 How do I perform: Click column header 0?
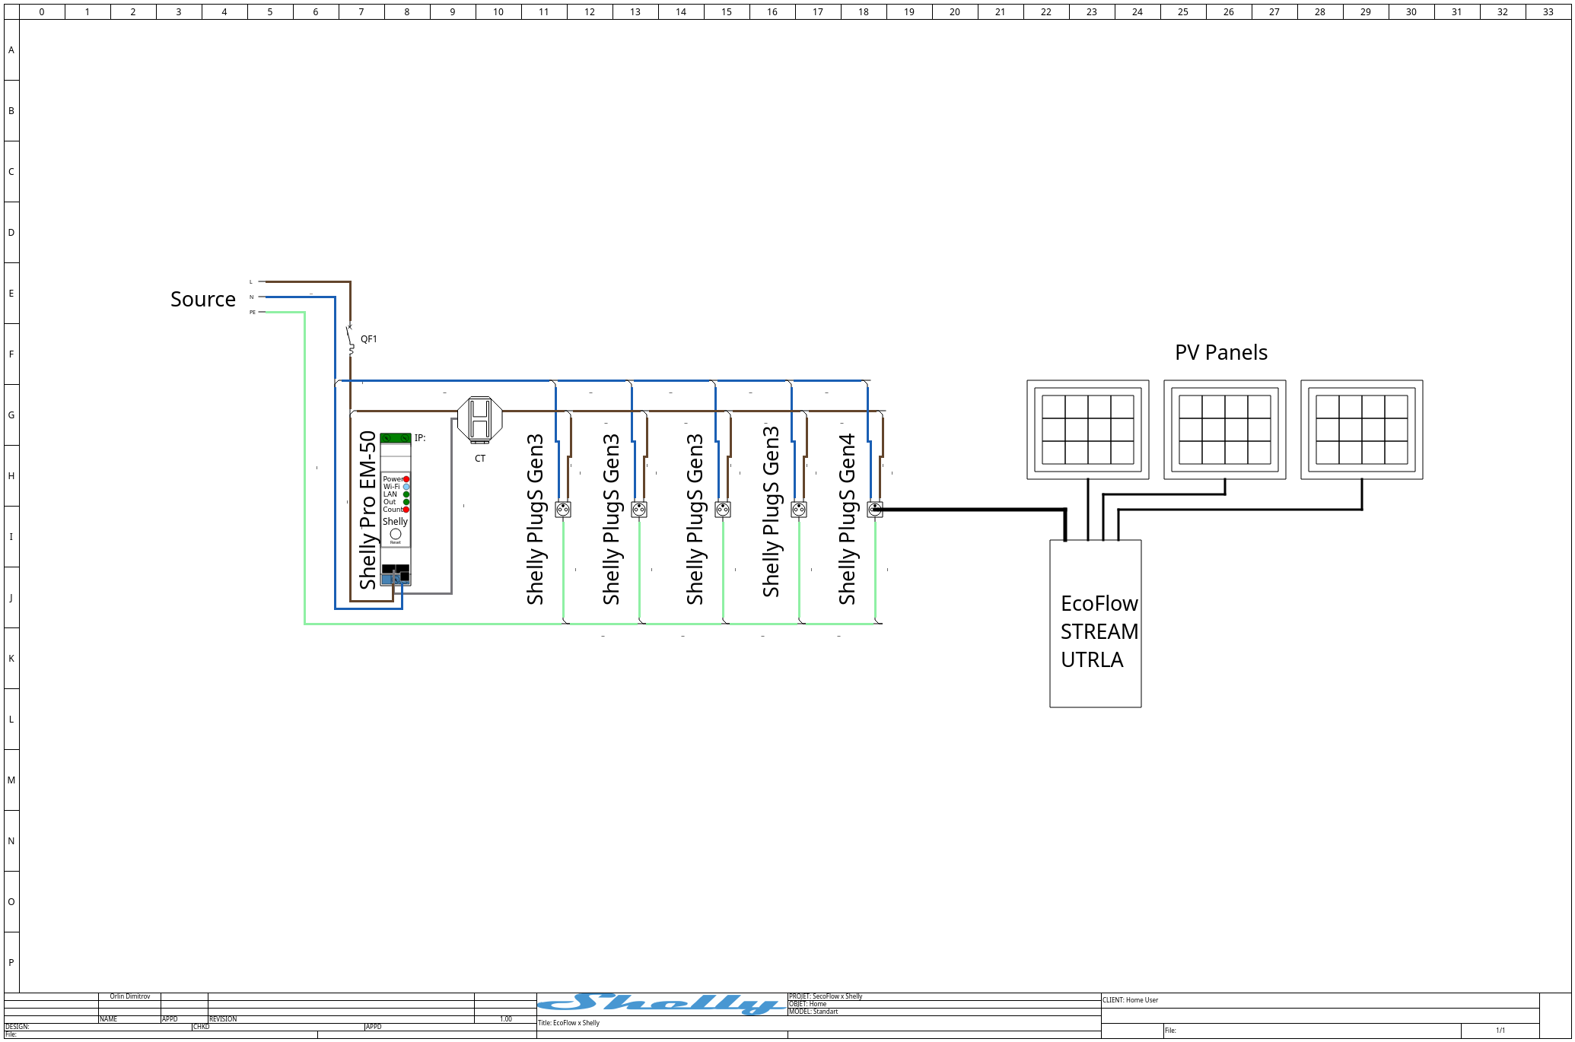pyautogui.click(x=42, y=11)
